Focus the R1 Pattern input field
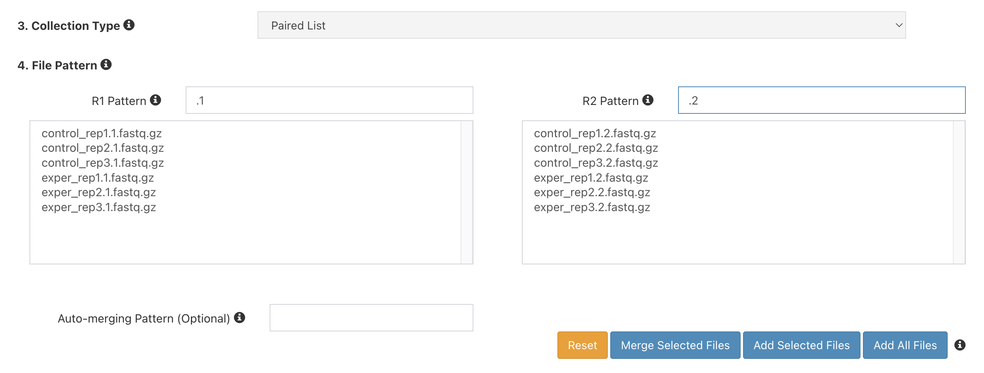984x373 pixels. pos(329,100)
